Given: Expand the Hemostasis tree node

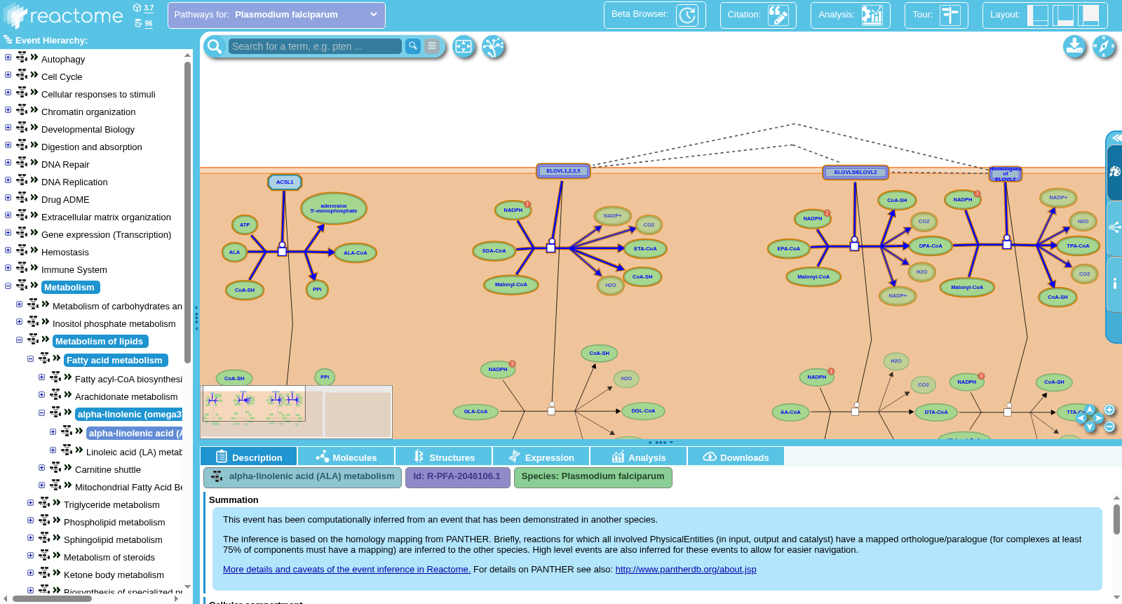Looking at the screenshot, I should tap(8, 250).
